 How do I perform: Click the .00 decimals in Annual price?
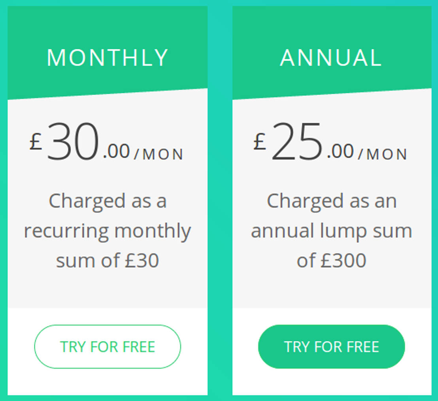click(340, 152)
